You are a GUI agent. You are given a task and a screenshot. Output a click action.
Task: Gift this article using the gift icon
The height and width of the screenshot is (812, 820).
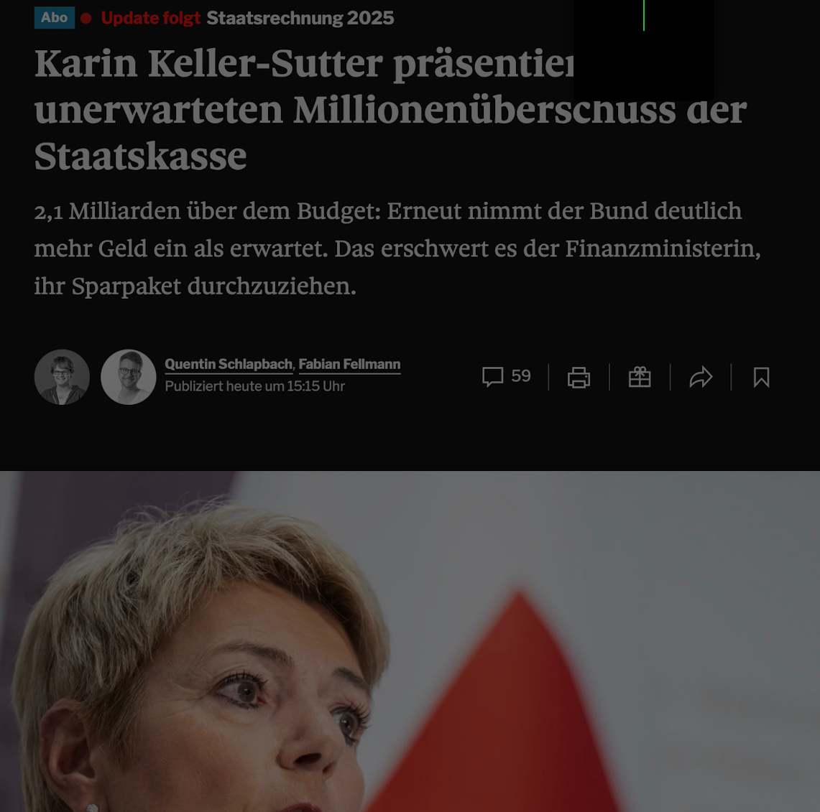point(640,377)
